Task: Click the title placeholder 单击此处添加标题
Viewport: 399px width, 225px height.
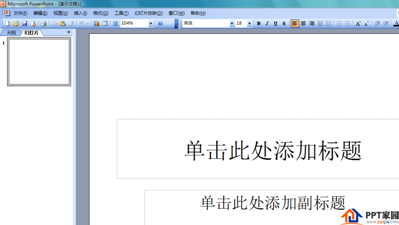Action: pyautogui.click(x=273, y=151)
